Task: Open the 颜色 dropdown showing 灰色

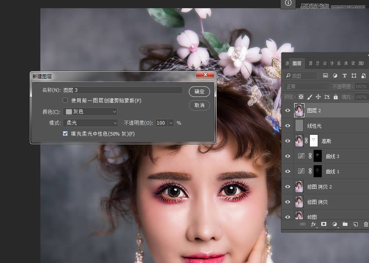Action: click(90, 111)
